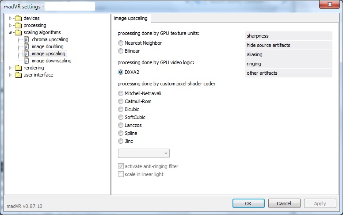Image resolution: width=343 pixels, height=215 pixels.
Task: Click the devices folder icon
Action: [x=18, y=19]
